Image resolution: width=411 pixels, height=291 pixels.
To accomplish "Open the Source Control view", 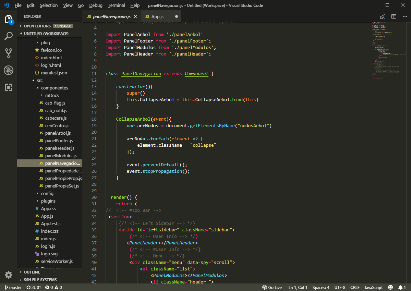I will tap(9, 53).
